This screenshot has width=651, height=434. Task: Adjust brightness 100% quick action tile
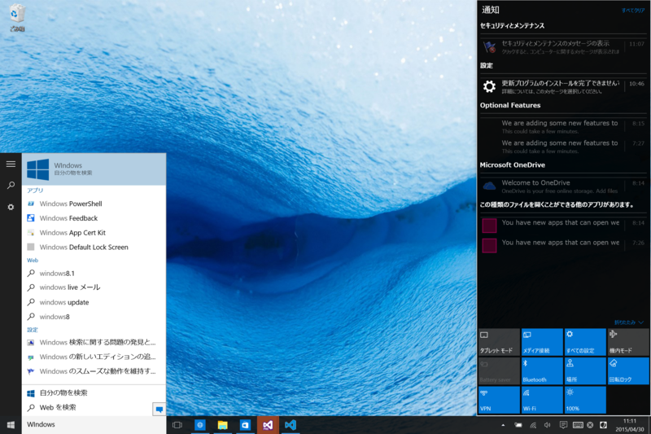(x=585, y=400)
